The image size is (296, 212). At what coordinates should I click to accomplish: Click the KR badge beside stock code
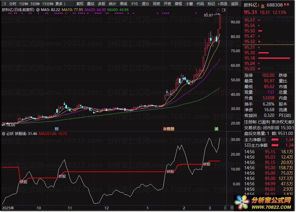286,5
